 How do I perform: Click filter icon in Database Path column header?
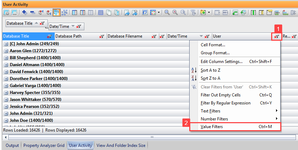click(102, 36)
